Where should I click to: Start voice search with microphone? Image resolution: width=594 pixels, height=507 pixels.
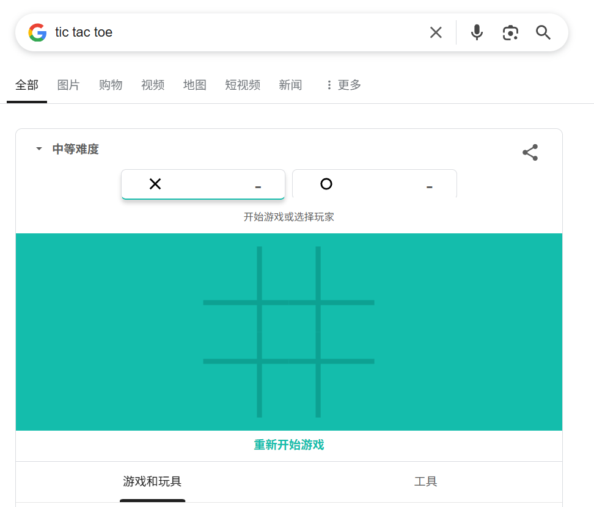(x=477, y=32)
